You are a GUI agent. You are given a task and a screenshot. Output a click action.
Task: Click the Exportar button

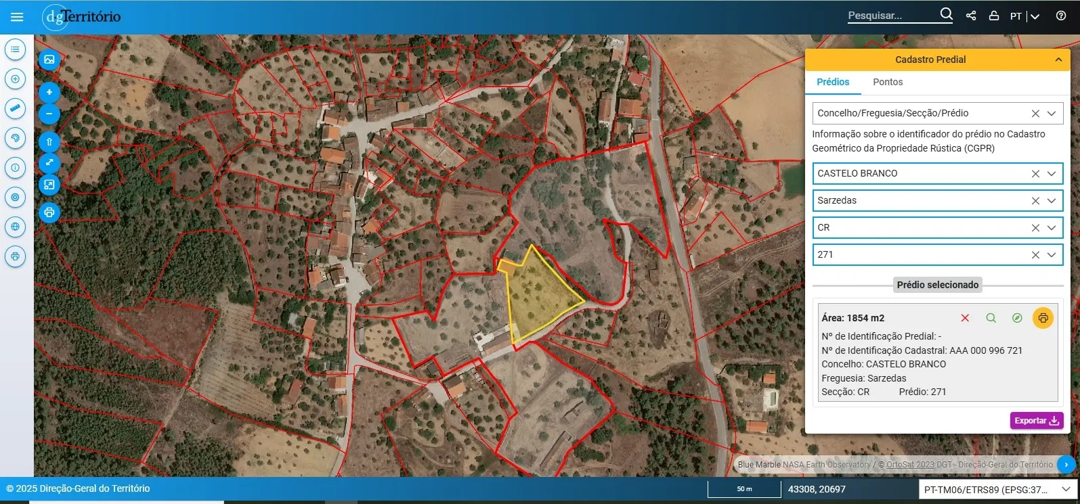1036,421
